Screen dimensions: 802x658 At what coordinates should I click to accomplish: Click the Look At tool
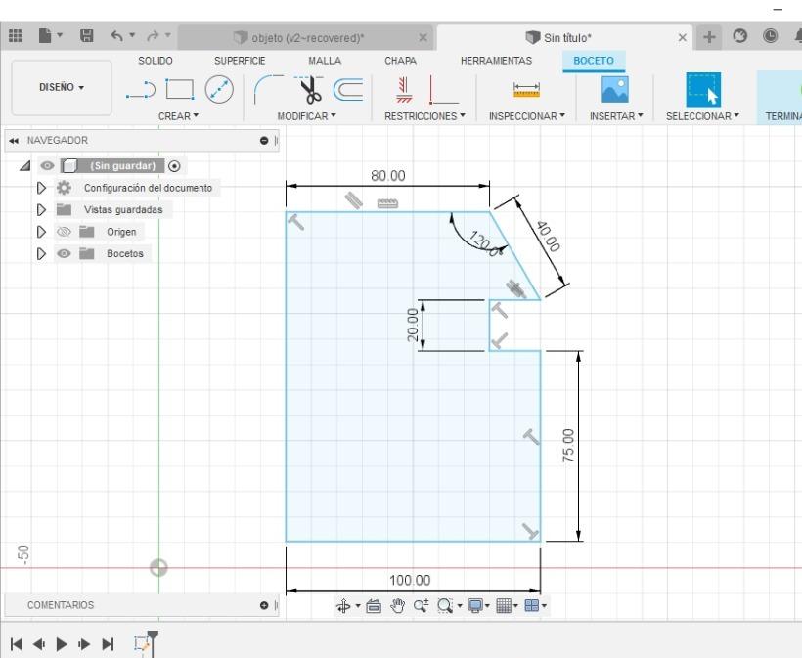pos(374,606)
